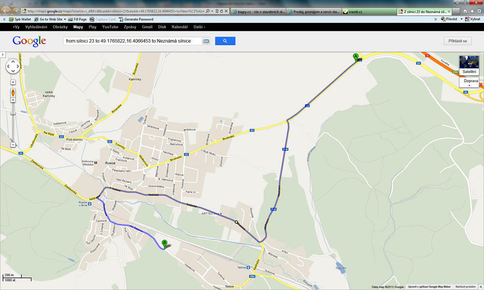Viewport: 484px width, 290px height.
Task: Click the Nahlásit problém link
Action: [466, 287]
